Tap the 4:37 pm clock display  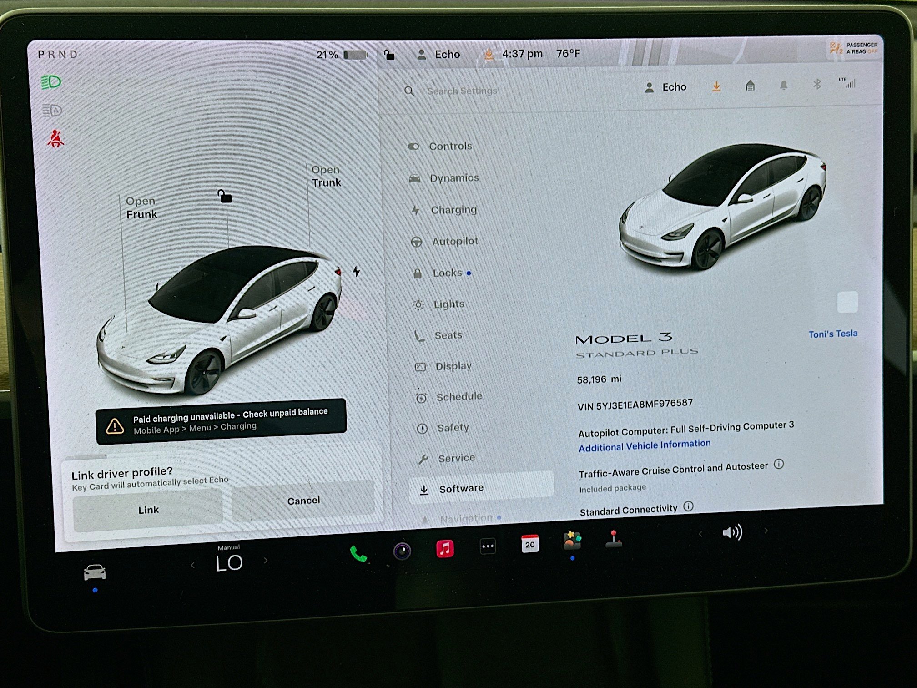coord(522,54)
